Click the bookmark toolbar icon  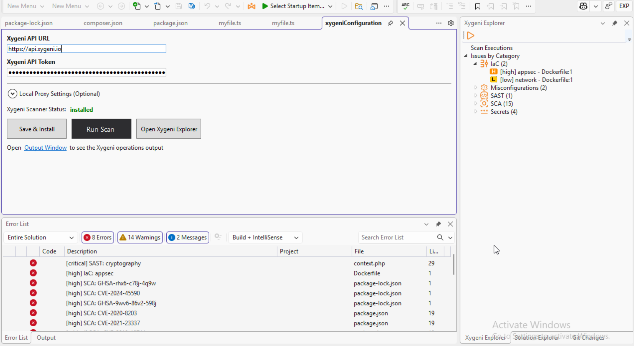[x=478, y=6]
